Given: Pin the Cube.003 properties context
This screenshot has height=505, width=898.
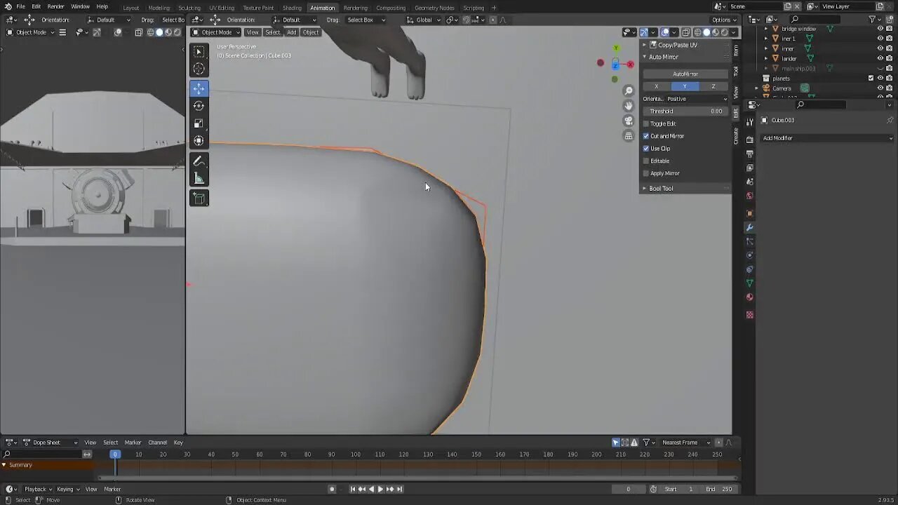Looking at the screenshot, I should tap(890, 120).
